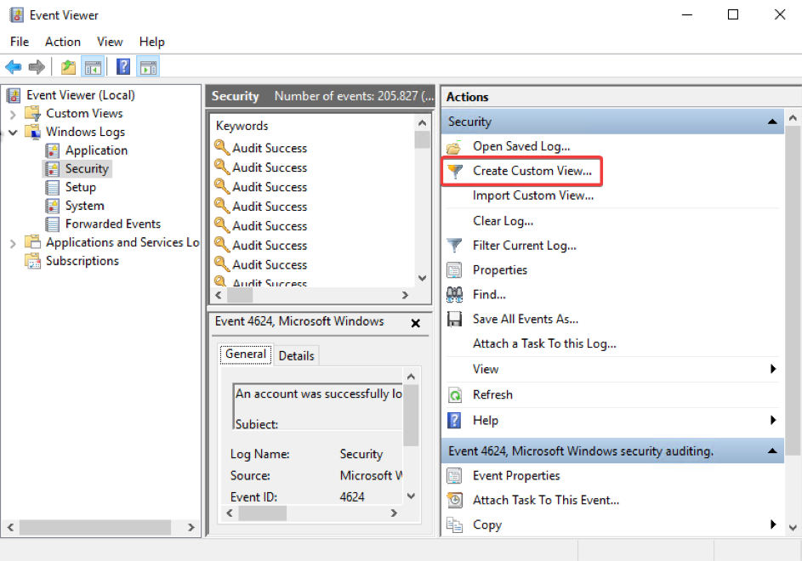802x561 pixels.
Task: Click the blue Help toolbar icon
Action: [x=123, y=67]
